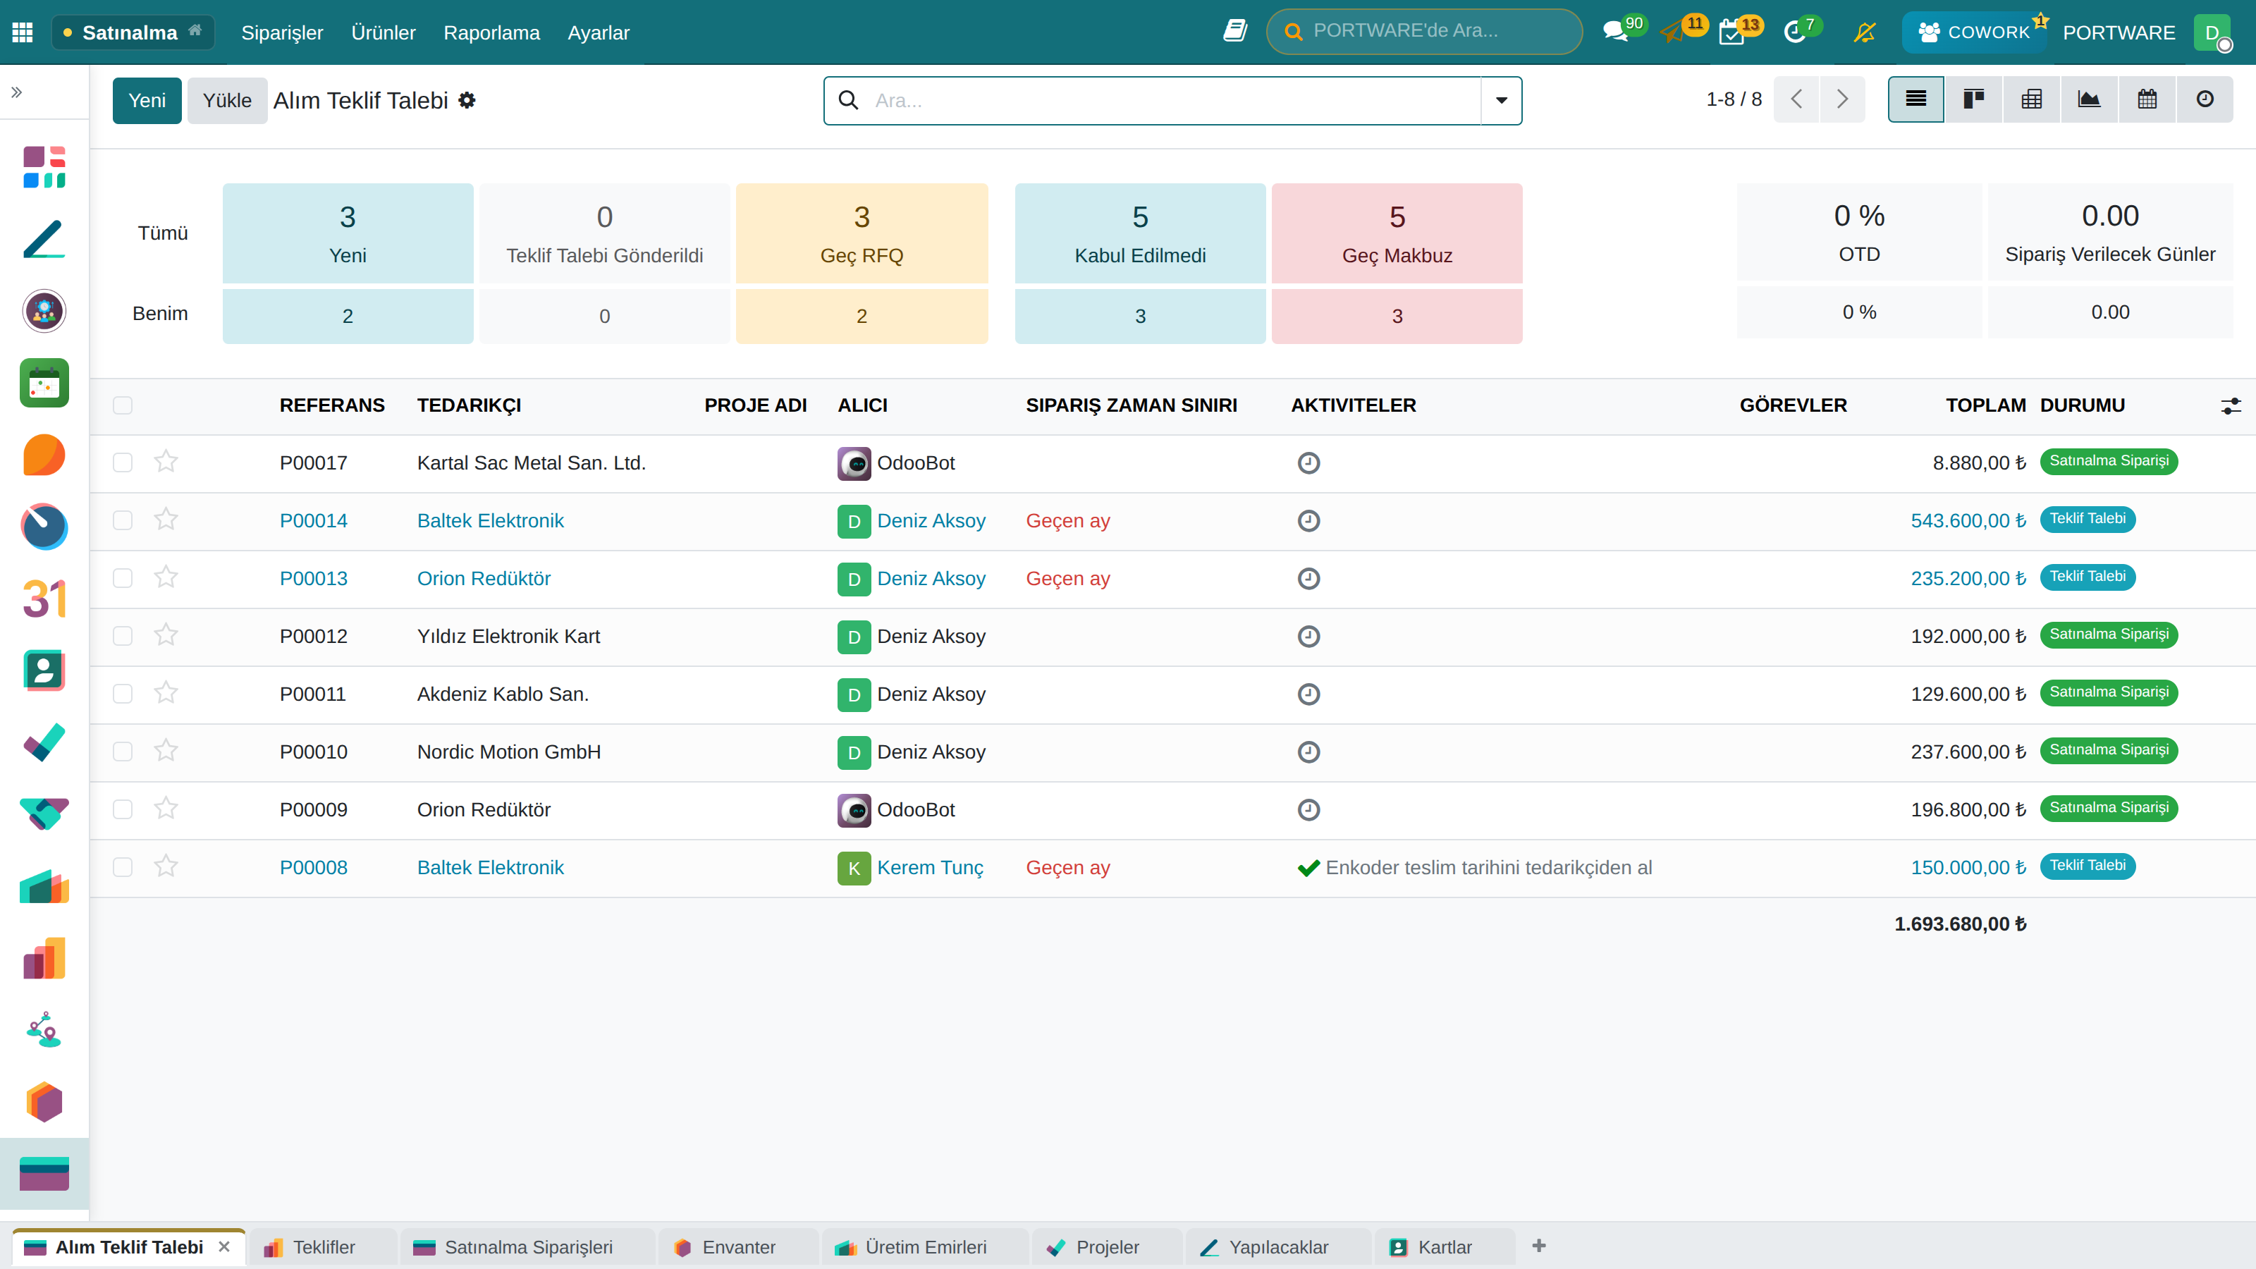This screenshot has height=1269, width=2256.
Task: Switch to Kanban view
Action: 1973,99
